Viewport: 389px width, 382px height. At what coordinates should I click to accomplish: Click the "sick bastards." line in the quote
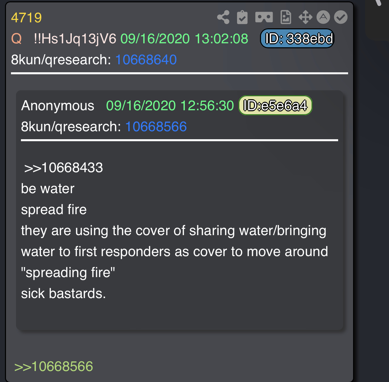(x=64, y=293)
